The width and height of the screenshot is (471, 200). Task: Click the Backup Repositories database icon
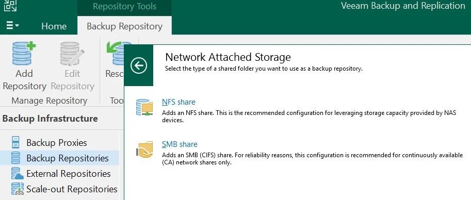point(15,158)
